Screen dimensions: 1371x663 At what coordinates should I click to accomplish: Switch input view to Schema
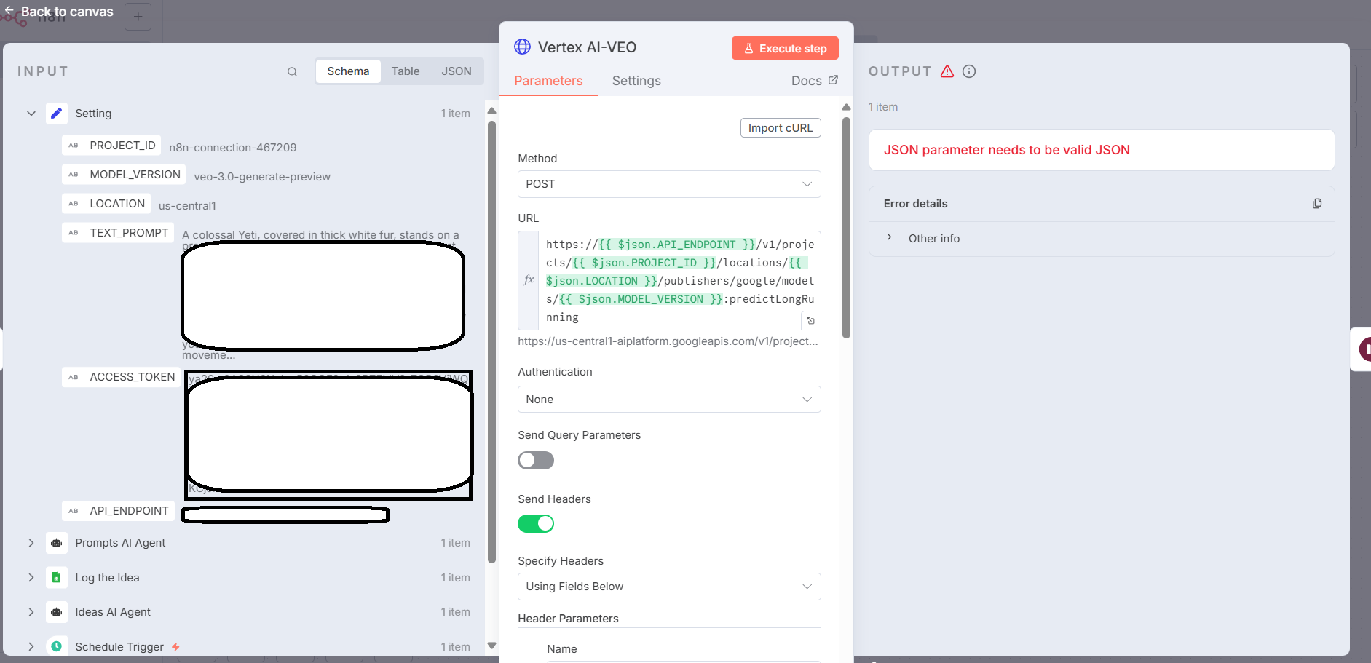point(348,71)
